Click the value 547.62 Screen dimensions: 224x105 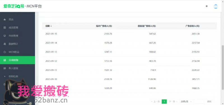point(153,34)
